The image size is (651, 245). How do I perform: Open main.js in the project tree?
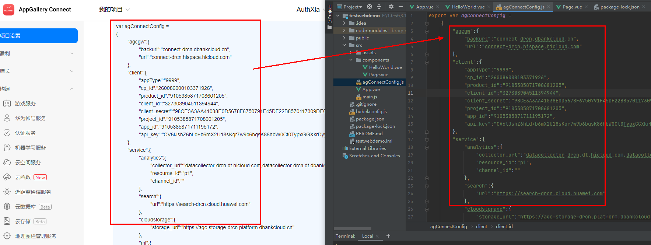[x=370, y=97]
